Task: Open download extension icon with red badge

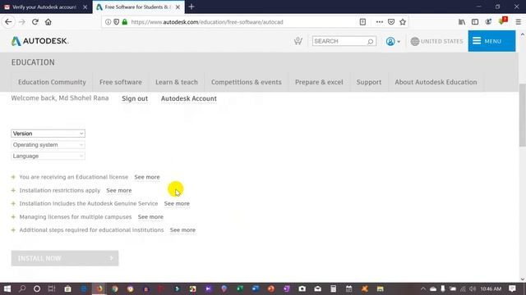Action: (x=503, y=21)
